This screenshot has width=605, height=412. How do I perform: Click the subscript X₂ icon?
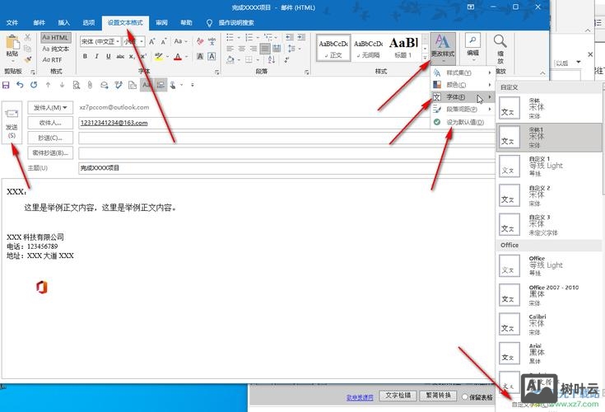coord(132,56)
